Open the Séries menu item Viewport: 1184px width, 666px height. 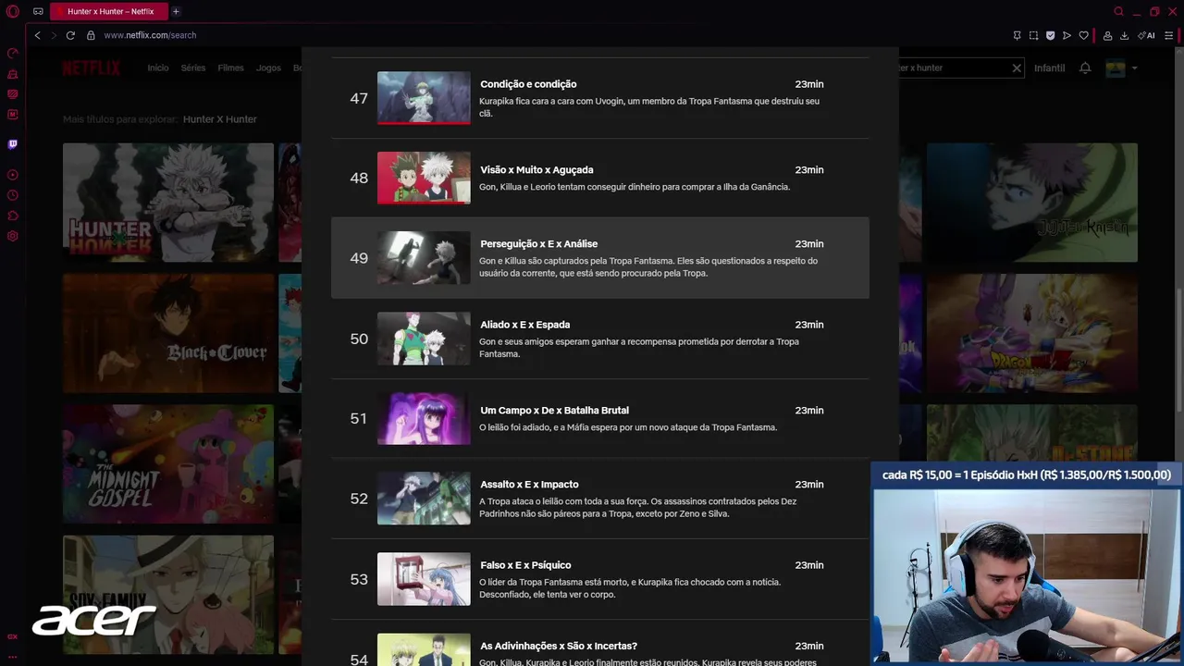[193, 68]
